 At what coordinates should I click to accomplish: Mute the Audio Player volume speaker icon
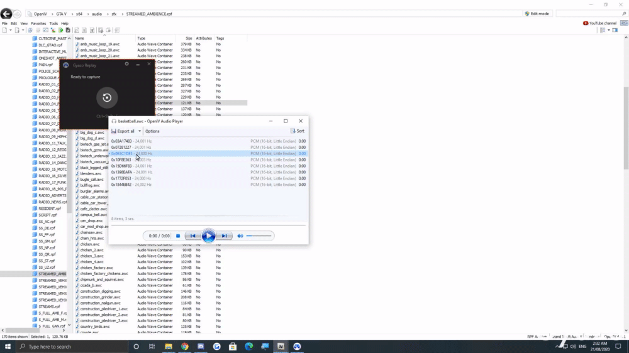click(x=240, y=236)
